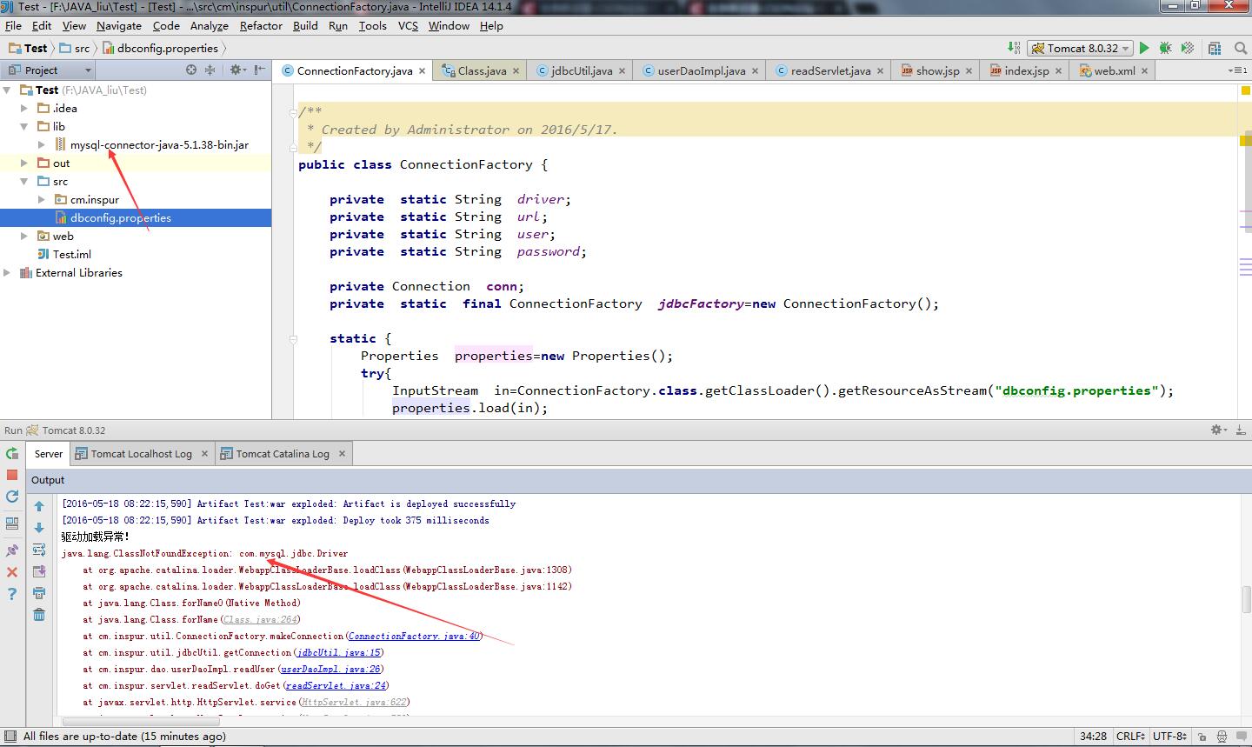Open Run panel help question mark
The image size is (1252, 747).
pos(12,594)
